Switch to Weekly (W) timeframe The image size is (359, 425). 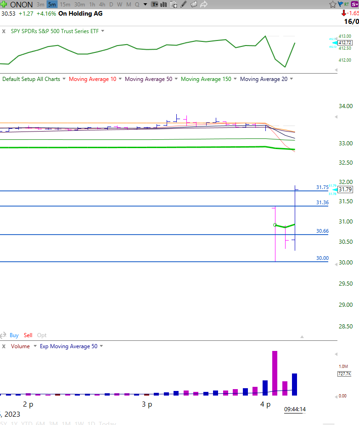(119, 5)
